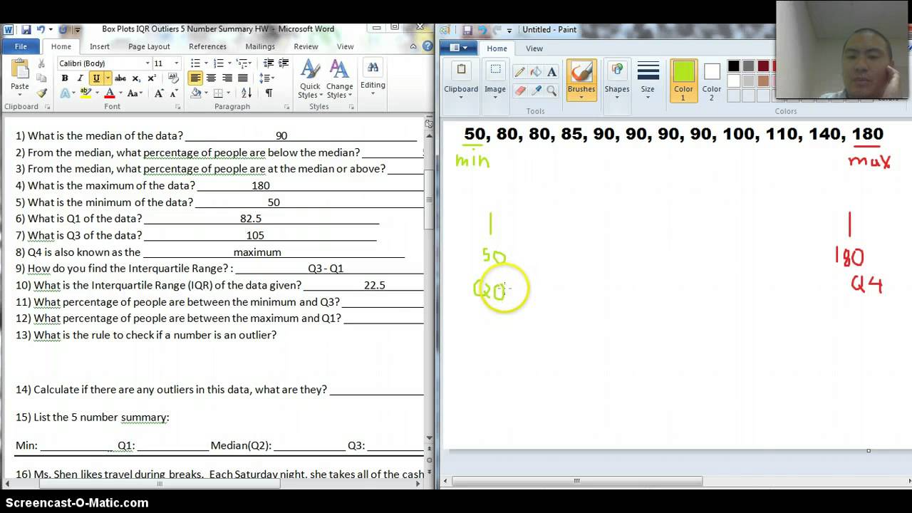Switch to the View tab in Paint
Viewport: 912px width, 513px height.
[534, 48]
